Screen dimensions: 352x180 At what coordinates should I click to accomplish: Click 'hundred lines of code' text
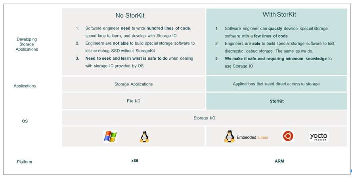(x=168, y=28)
